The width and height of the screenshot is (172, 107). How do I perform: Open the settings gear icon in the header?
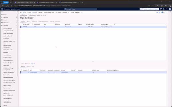[x=164, y=9]
